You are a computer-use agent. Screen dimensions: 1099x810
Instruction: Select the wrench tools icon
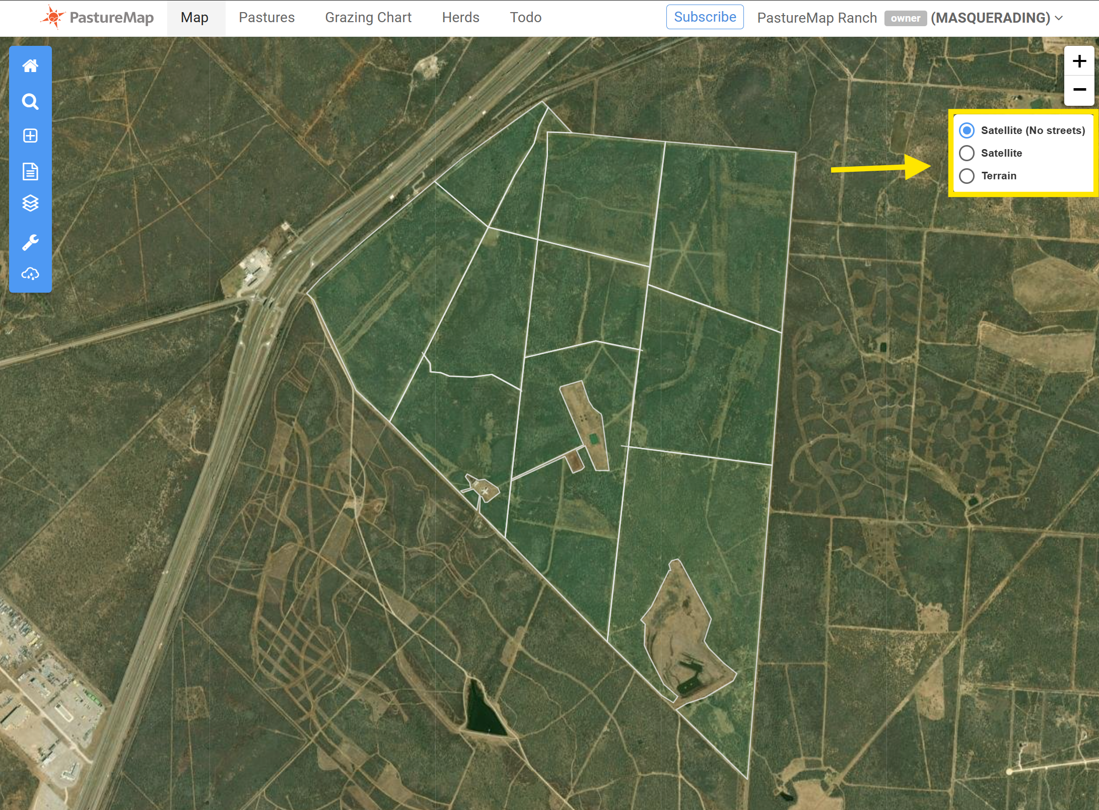tap(30, 242)
